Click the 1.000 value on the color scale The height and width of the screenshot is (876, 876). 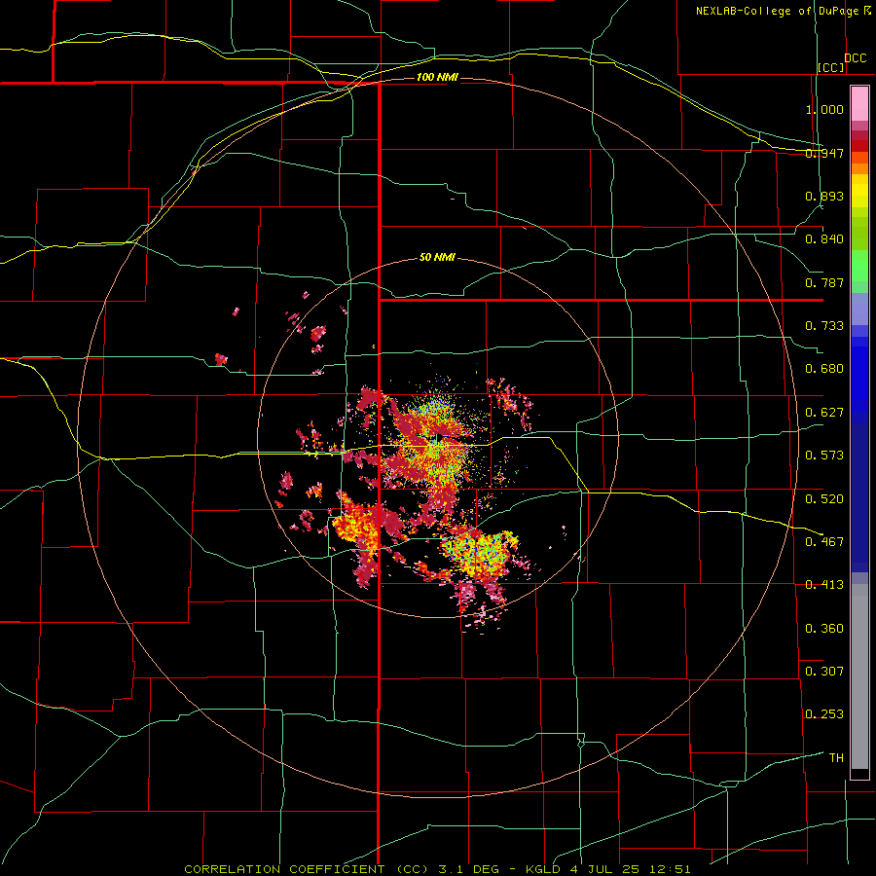(824, 109)
